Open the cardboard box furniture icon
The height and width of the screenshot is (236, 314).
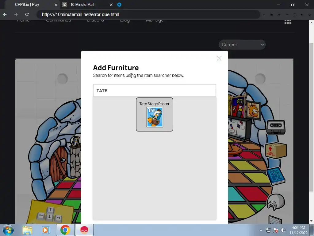click(276, 151)
